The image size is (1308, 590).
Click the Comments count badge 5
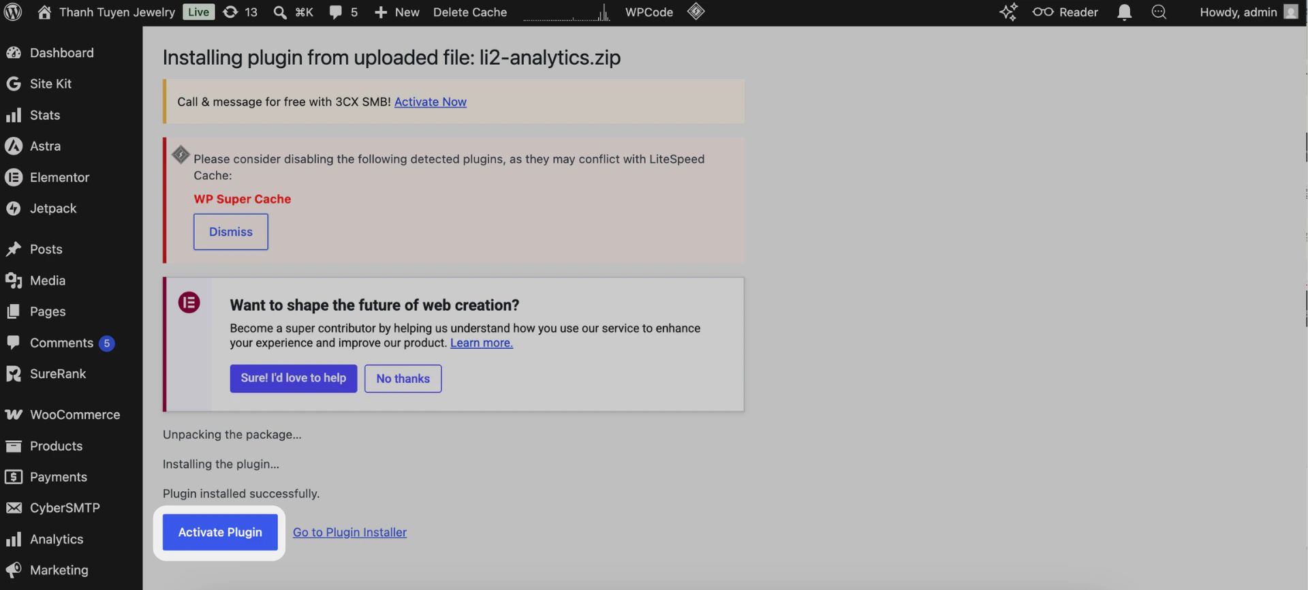tap(106, 343)
